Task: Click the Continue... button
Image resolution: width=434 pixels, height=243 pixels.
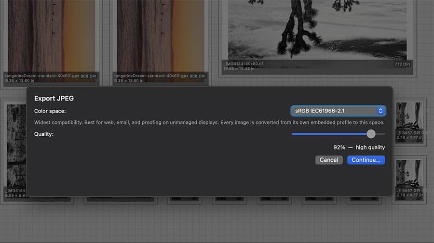Action: [x=366, y=160]
